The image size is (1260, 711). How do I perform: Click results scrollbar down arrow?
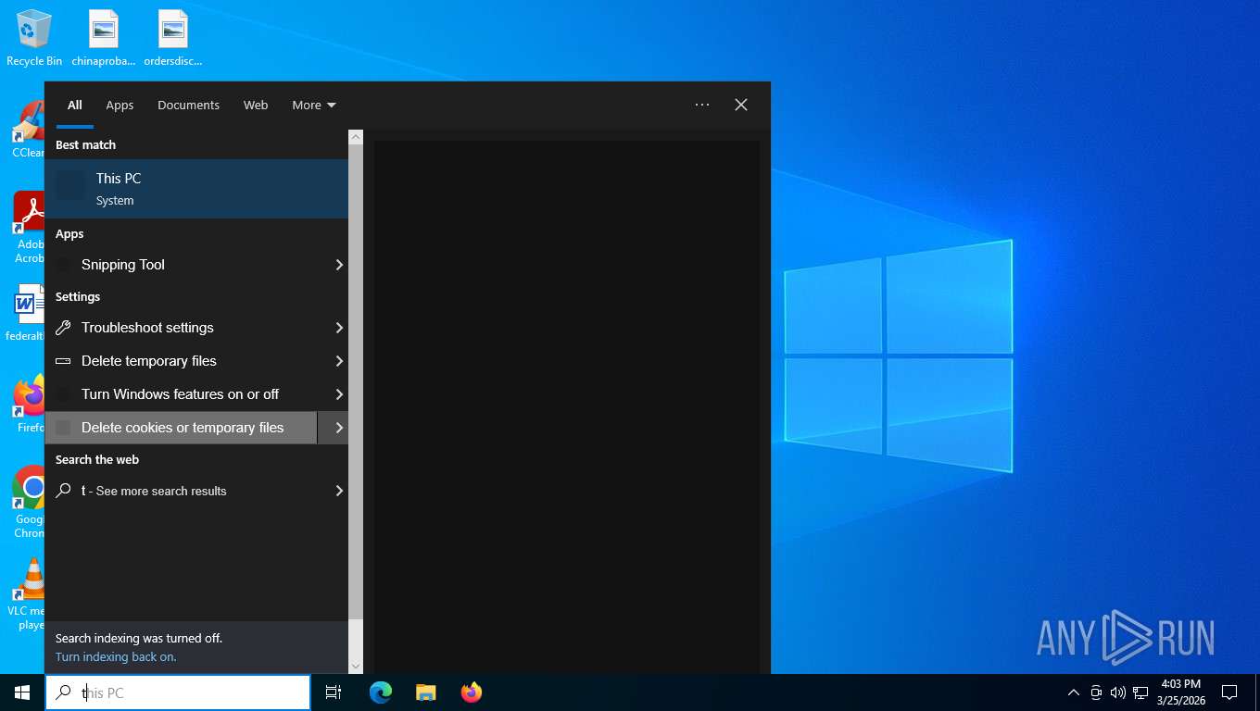[x=356, y=666]
